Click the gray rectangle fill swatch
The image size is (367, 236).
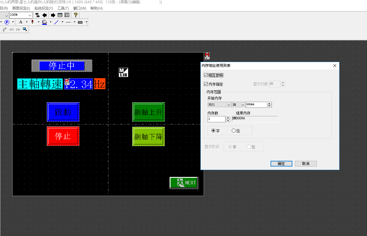[x=80, y=22]
